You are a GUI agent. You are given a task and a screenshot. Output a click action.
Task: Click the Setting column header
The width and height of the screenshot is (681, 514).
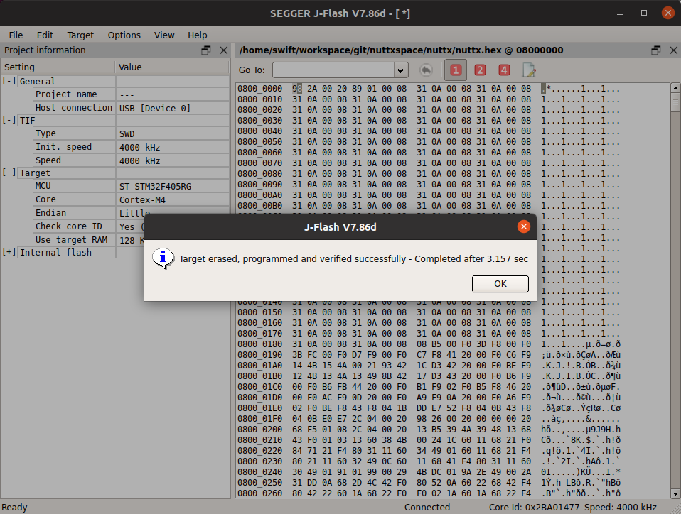[x=58, y=67]
